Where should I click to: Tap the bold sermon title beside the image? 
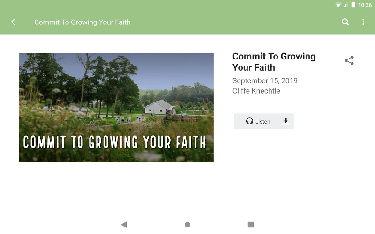274,62
